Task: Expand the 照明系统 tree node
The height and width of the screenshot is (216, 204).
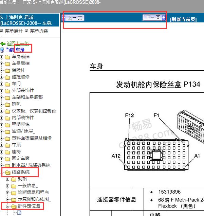Action: [x=2, y=125]
